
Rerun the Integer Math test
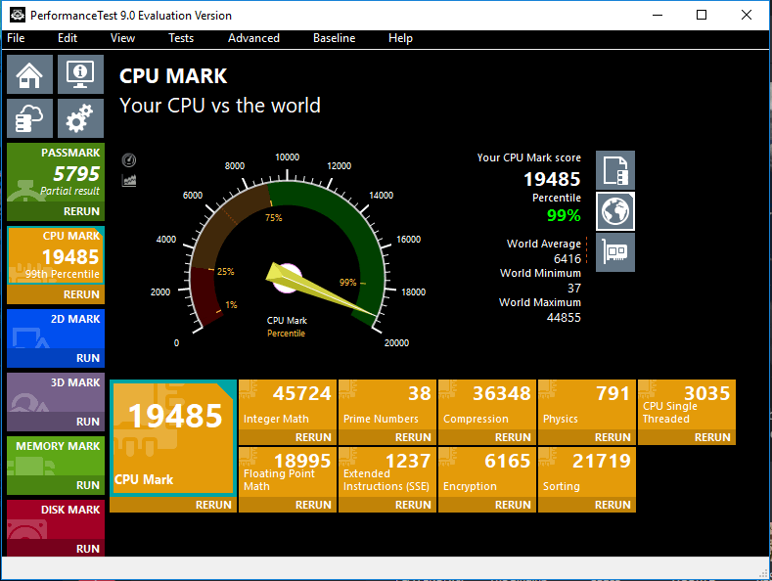click(313, 437)
